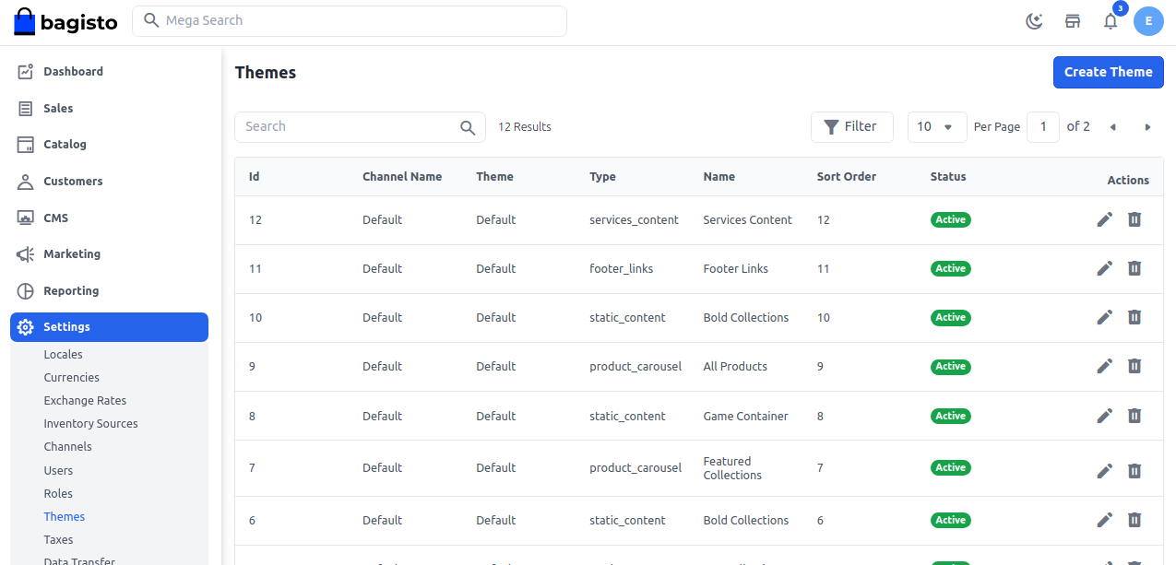Toggle dark mode moon icon
Viewport: 1176px width, 565px height.
(x=1035, y=21)
